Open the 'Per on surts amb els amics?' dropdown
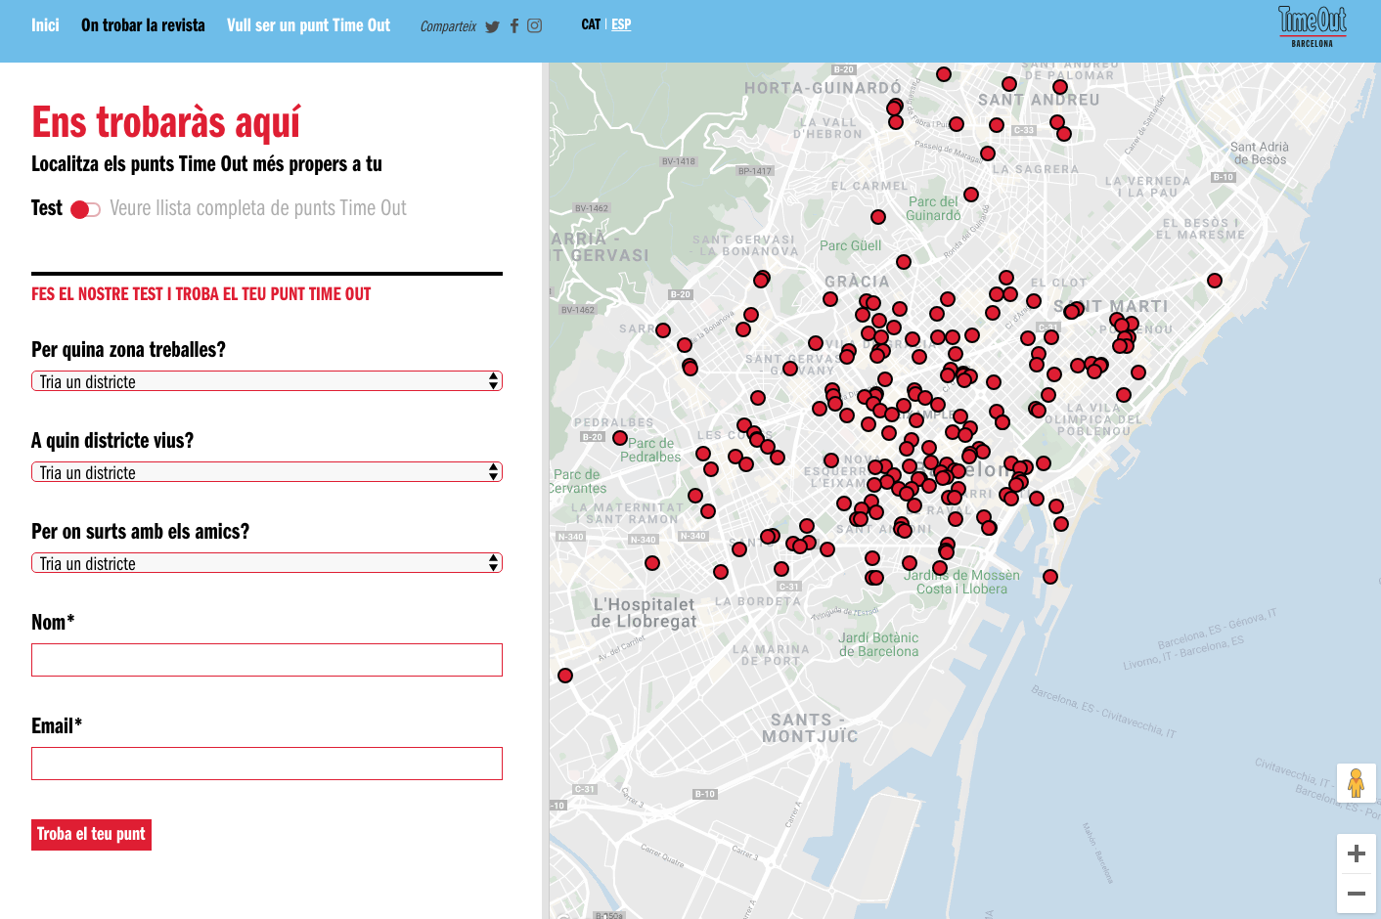 click(x=267, y=563)
